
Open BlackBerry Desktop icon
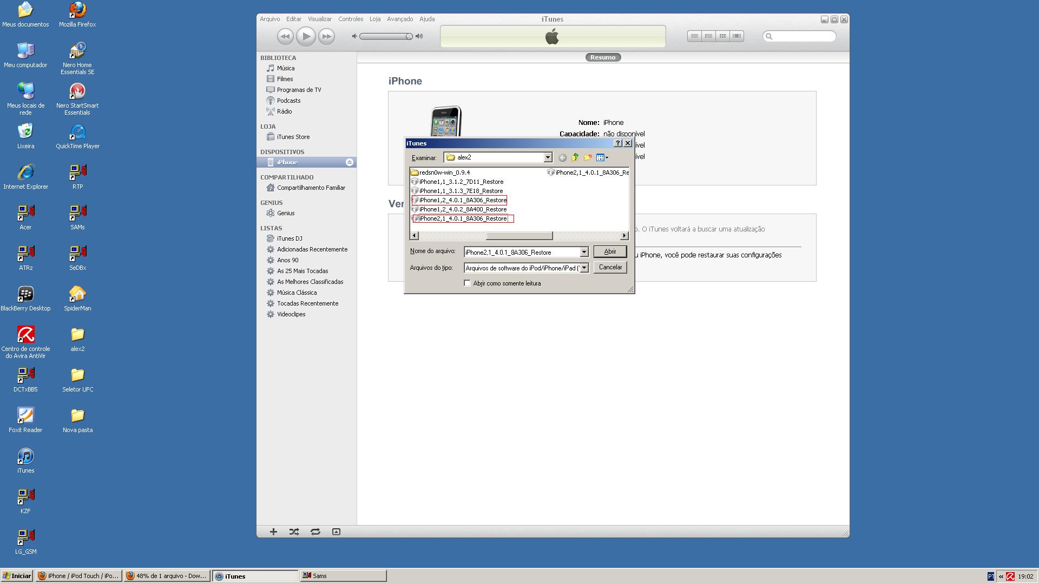click(25, 298)
